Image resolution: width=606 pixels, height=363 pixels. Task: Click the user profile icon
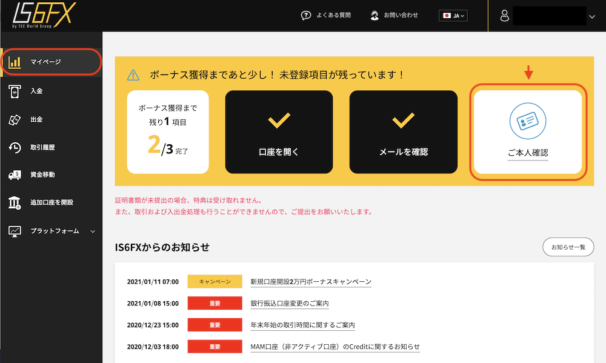point(504,16)
